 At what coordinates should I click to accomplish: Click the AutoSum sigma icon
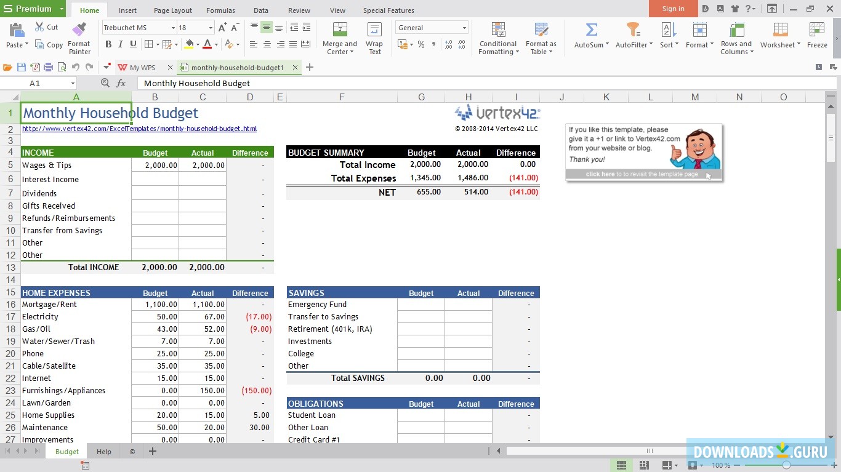[591, 30]
